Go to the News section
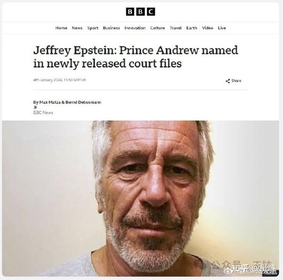The width and height of the screenshot is (283, 280). coord(77,28)
